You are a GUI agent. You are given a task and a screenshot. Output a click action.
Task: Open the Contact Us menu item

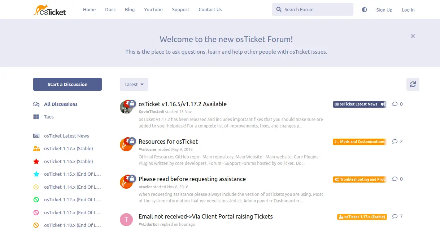click(x=210, y=9)
